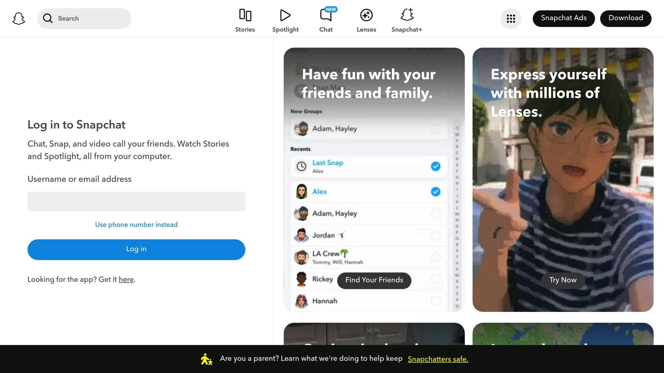This screenshot has width=664, height=373.
Task: Click the Snapchatters safe link
Action: coord(438,359)
